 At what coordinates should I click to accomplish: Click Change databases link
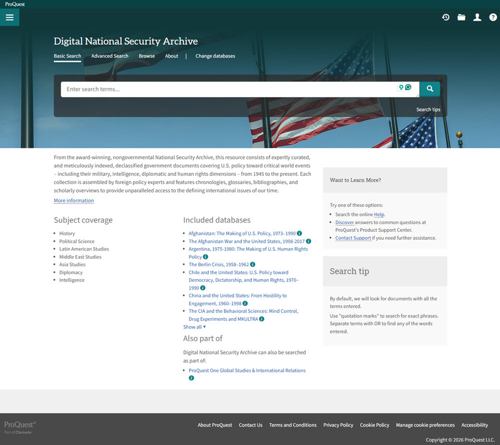tap(215, 56)
